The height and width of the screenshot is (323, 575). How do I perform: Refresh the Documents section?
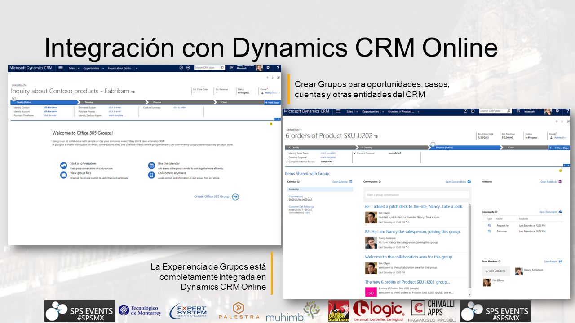496,212
